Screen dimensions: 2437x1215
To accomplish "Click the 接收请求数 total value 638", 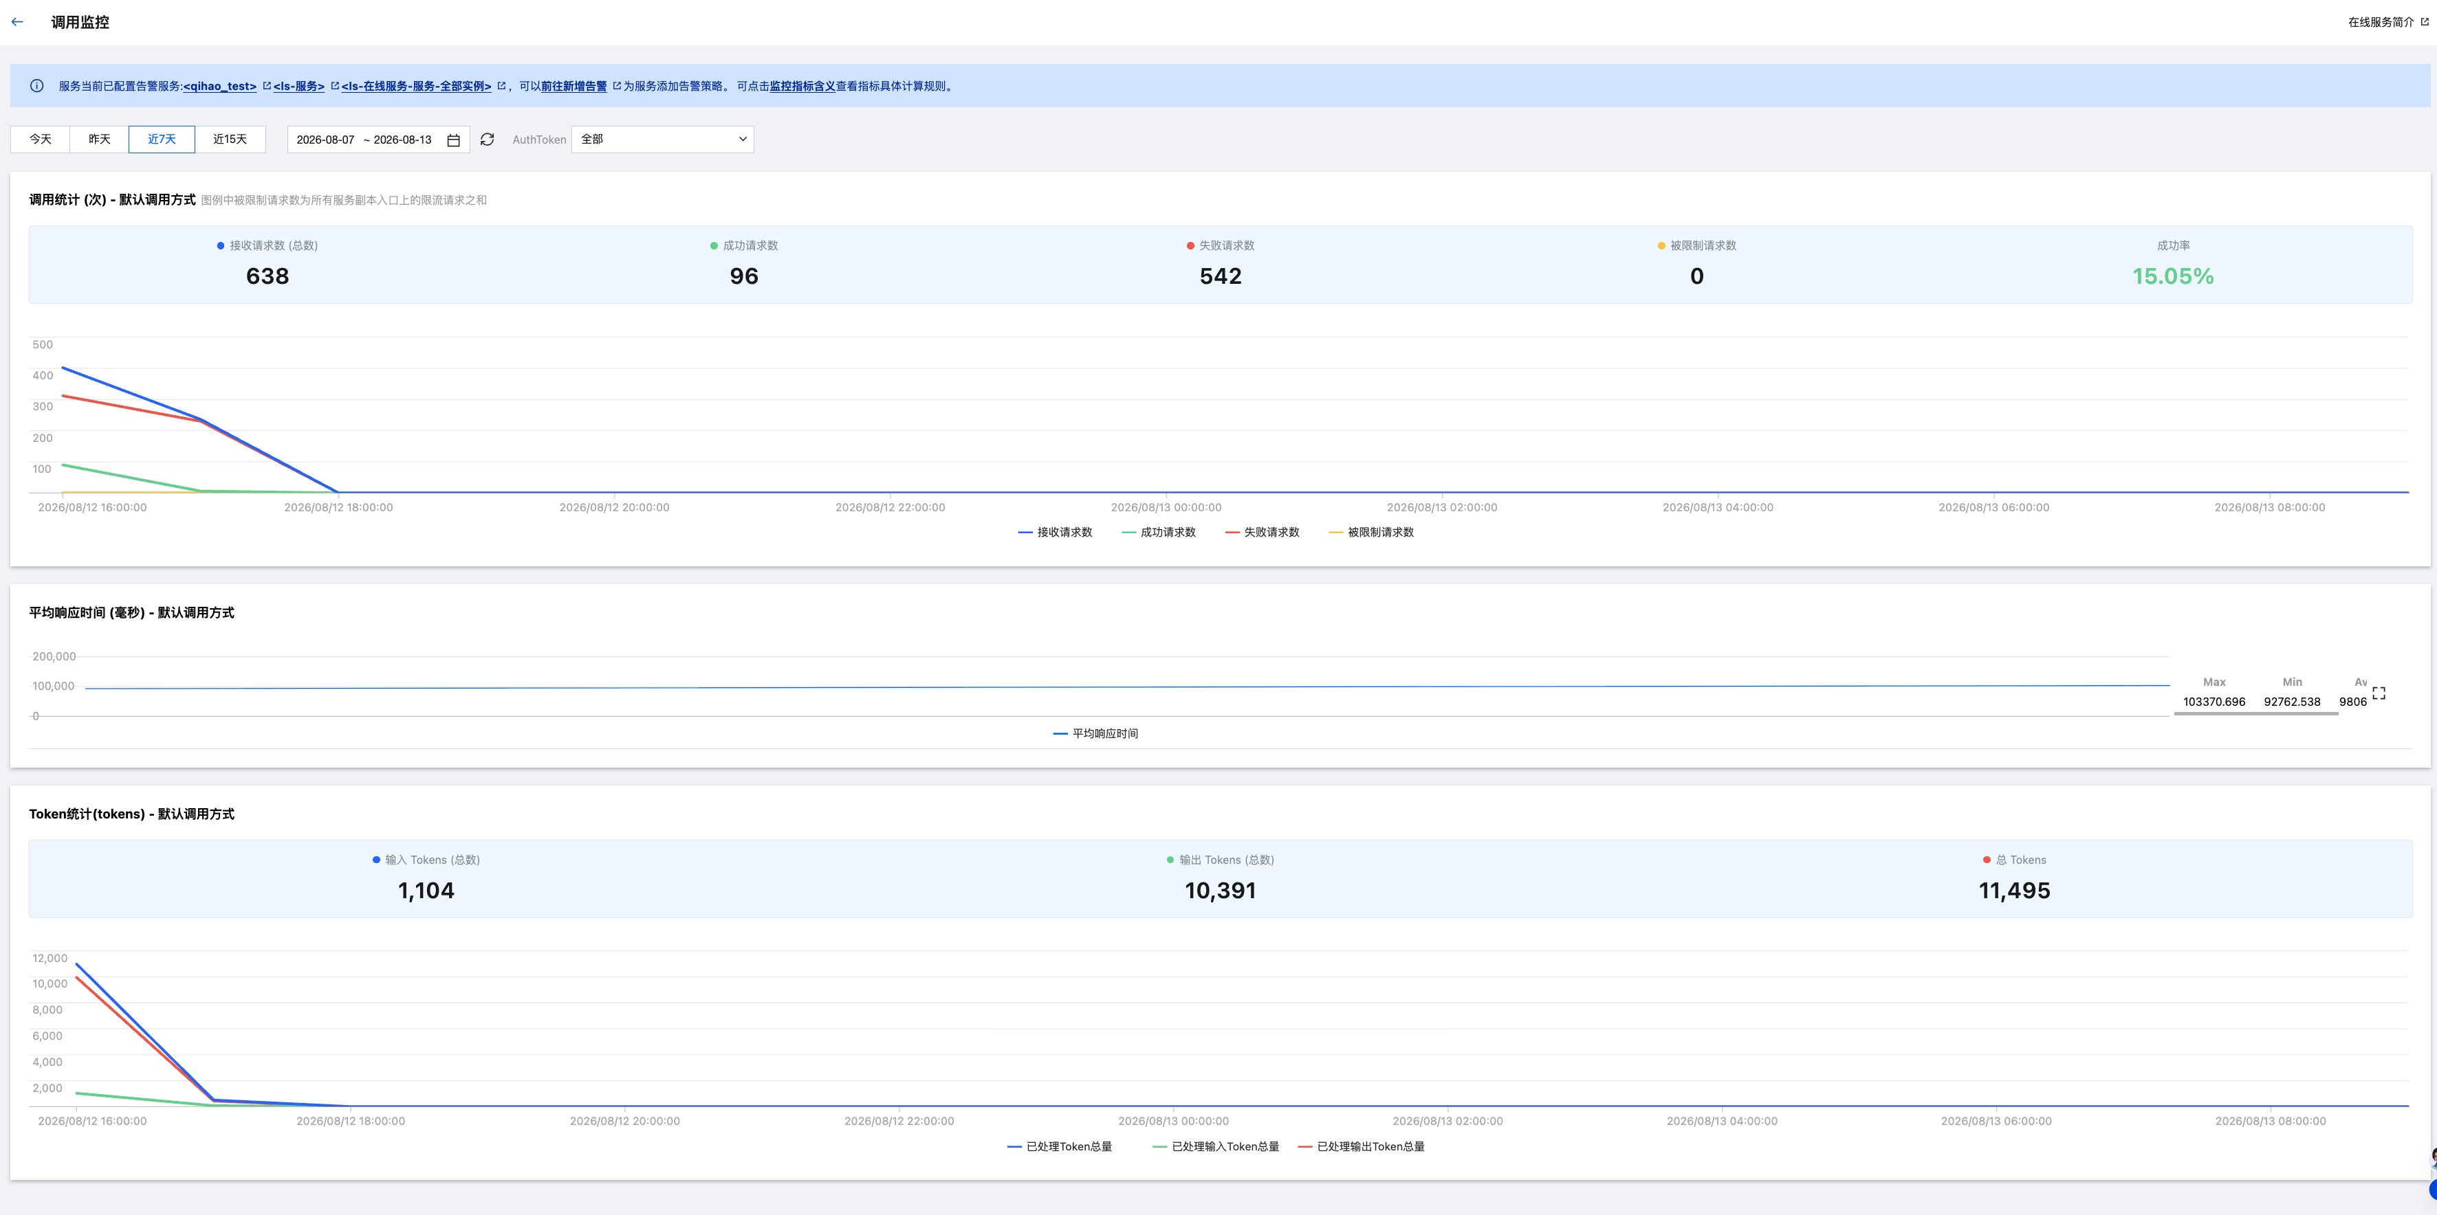I will (x=267, y=276).
